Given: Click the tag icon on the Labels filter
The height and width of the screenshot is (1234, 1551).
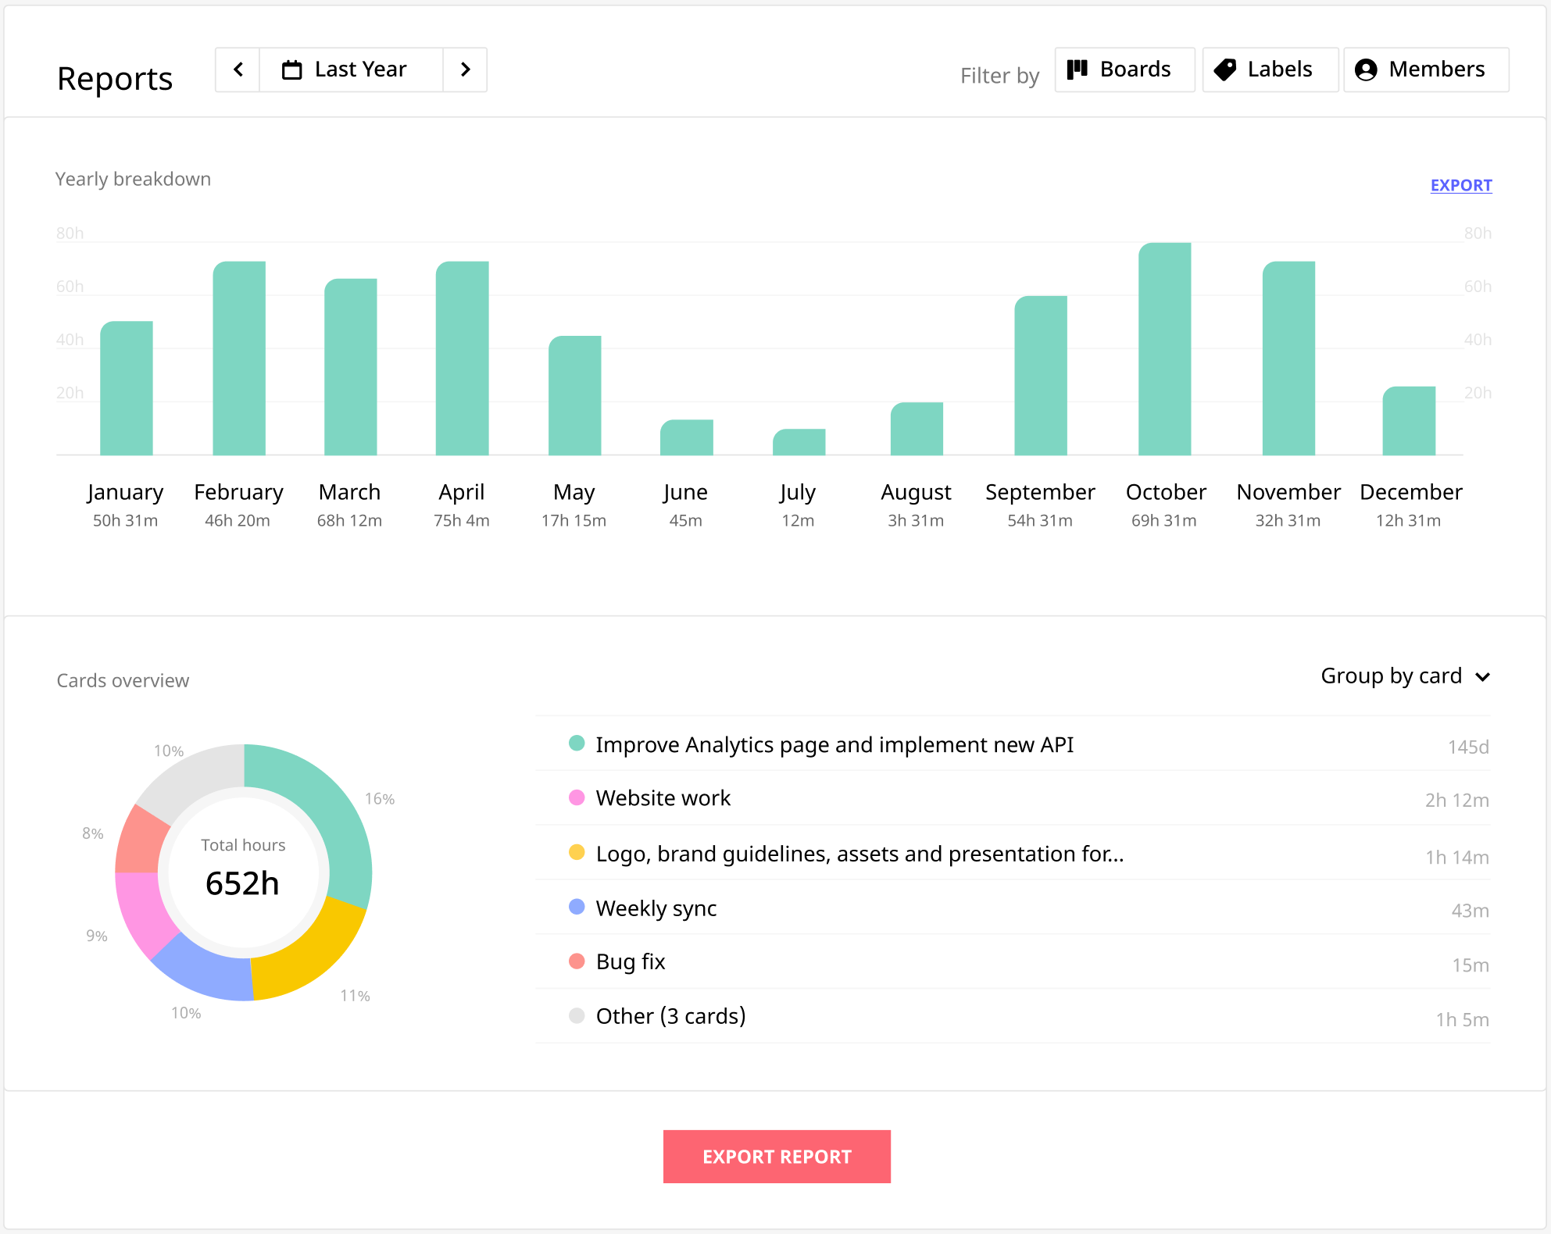Looking at the screenshot, I should coord(1224,70).
